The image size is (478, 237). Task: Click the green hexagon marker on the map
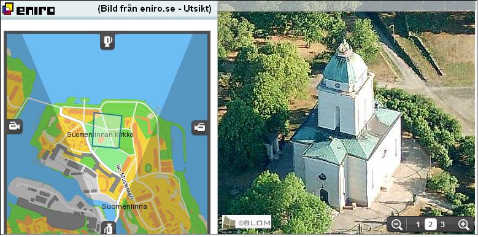coord(148,168)
